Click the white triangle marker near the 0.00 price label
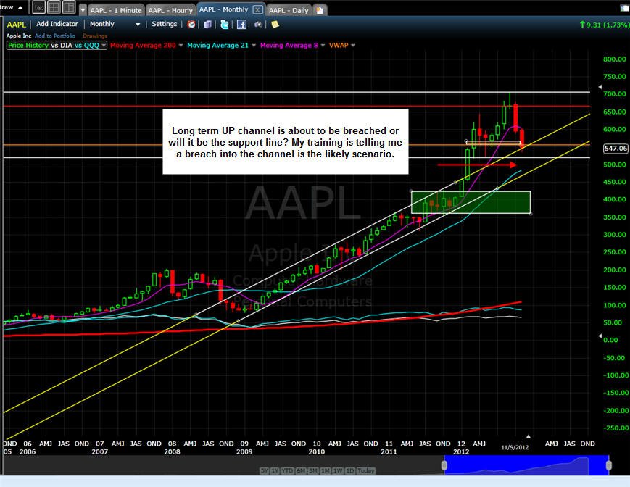630x487 pixels. (600, 336)
